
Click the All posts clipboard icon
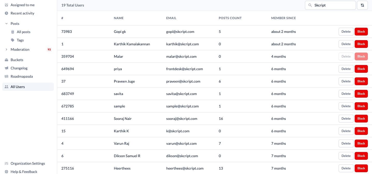pyautogui.click(x=13, y=32)
